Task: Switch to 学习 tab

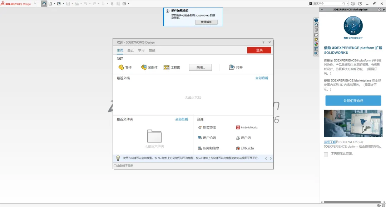Action: [141, 50]
